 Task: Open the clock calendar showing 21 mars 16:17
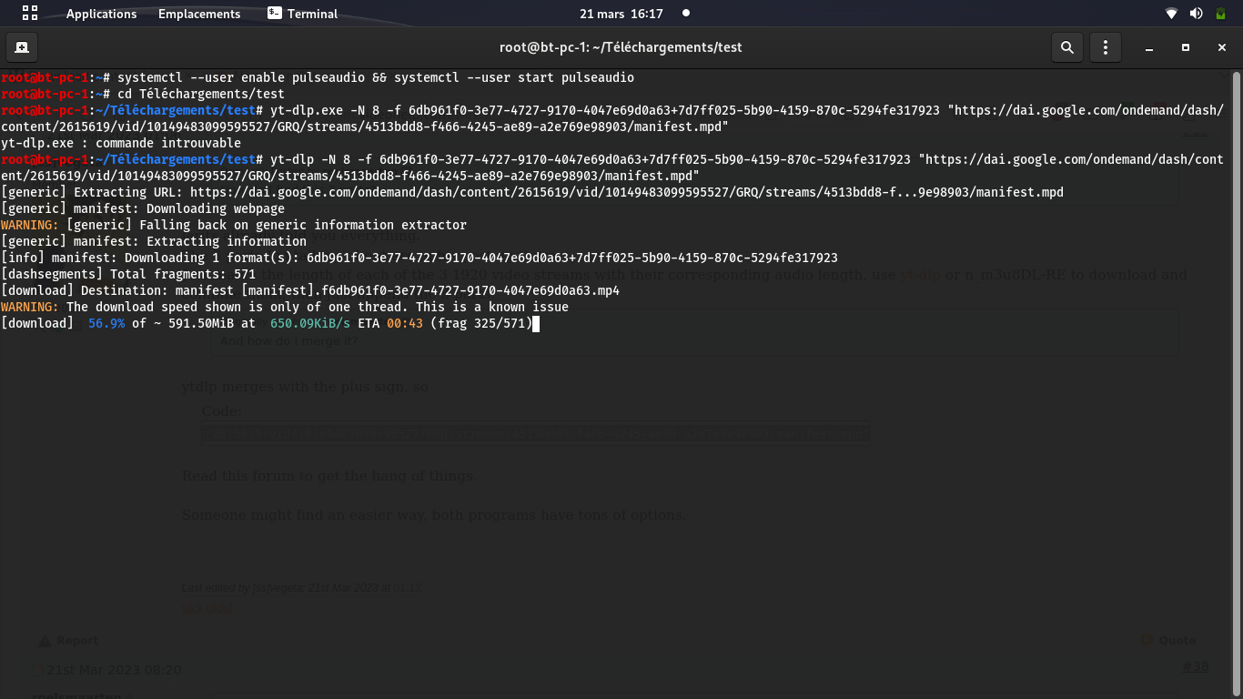click(621, 14)
